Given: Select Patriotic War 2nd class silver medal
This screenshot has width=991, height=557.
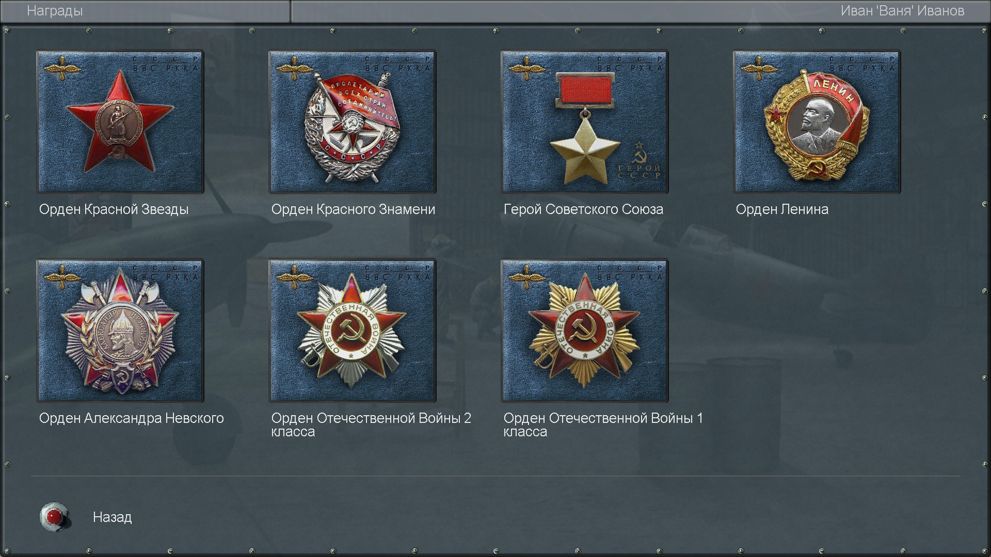Looking at the screenshot, I should 353,331.
